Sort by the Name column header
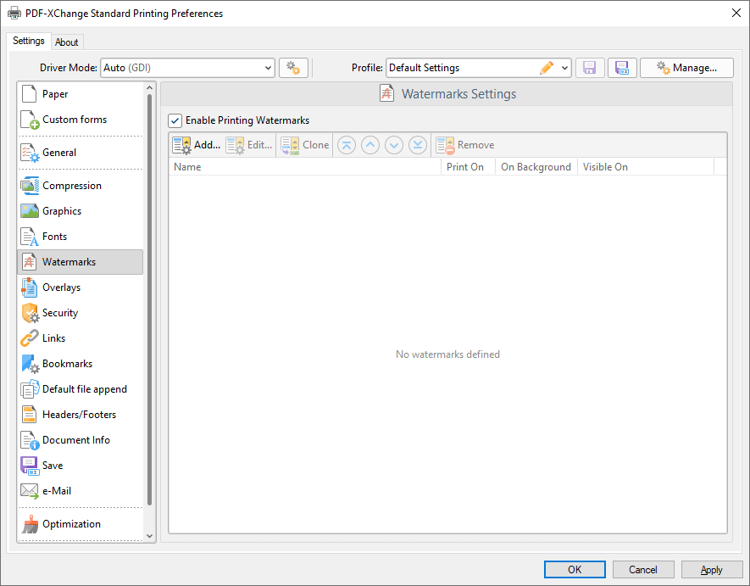Viewport: 750px width, 586px height. pos(305,167)
